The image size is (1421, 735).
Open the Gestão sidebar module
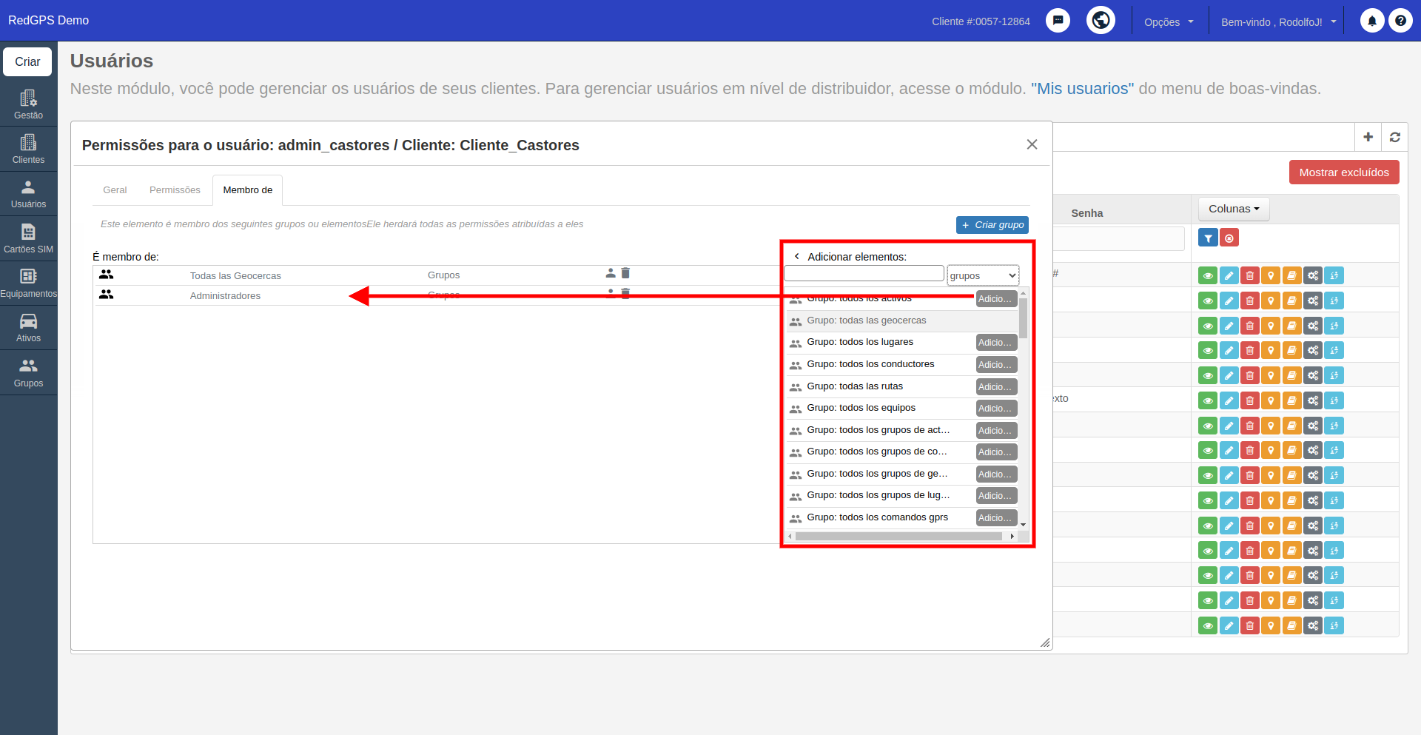[x=28, y=104]
